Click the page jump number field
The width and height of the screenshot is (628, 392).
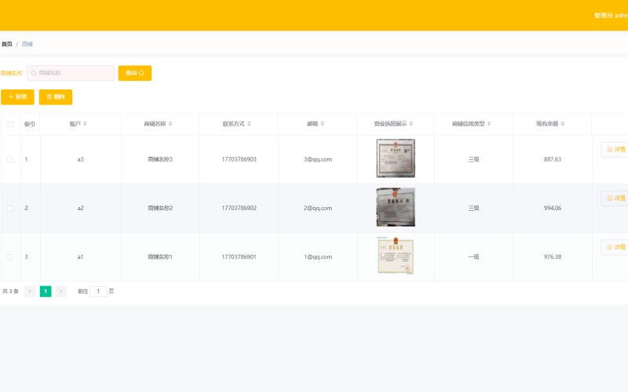(x=98, y=291)
